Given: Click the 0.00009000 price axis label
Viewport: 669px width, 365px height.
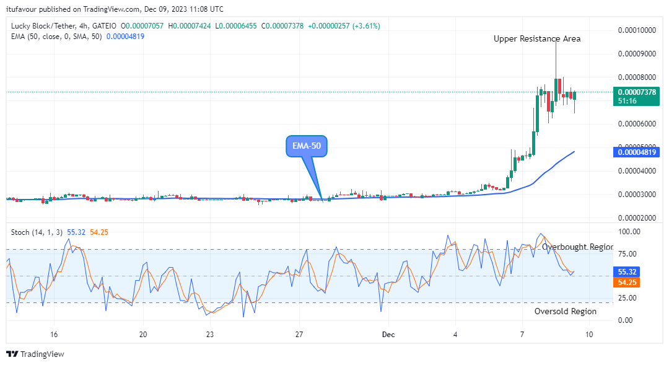Looking at the screenshot, I should click(637, 54).
